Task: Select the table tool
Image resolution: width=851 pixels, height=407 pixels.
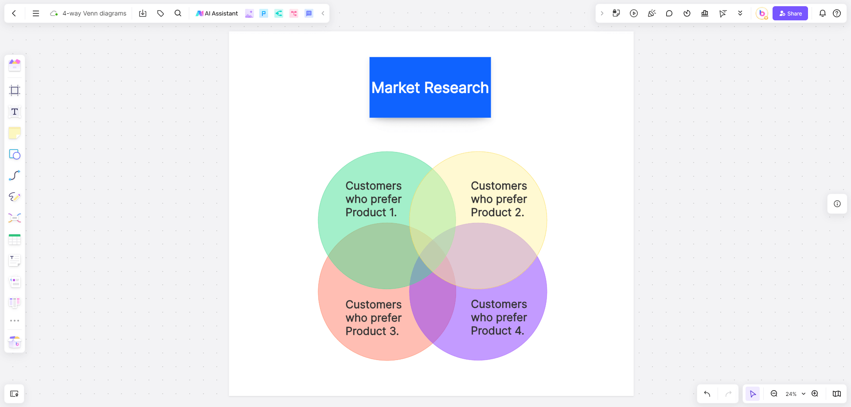Action: click(x=15, y=240)
